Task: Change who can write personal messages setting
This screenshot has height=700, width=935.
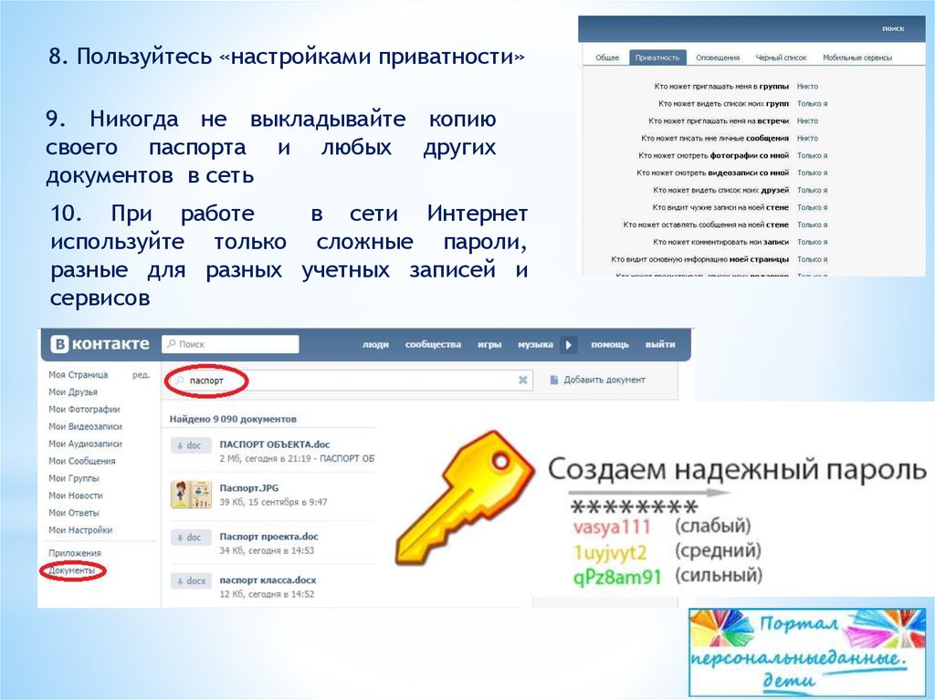Action: coord(807,138)
